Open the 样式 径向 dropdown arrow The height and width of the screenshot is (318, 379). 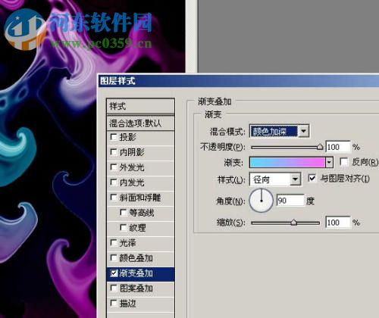(x=295, y=179)
